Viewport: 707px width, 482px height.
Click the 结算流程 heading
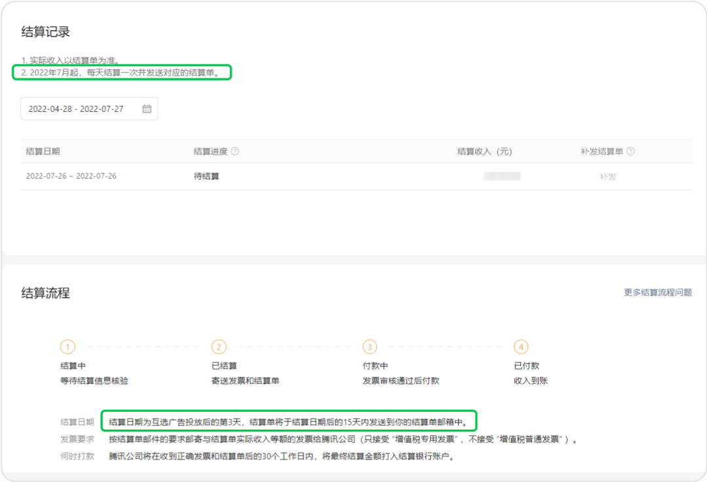[x=46, y=293]
